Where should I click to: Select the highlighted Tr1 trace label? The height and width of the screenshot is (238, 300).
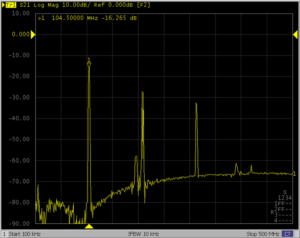point(10,5)
